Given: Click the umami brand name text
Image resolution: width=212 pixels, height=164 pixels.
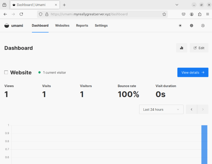Looking at the screenshot, I should (17, 26).
